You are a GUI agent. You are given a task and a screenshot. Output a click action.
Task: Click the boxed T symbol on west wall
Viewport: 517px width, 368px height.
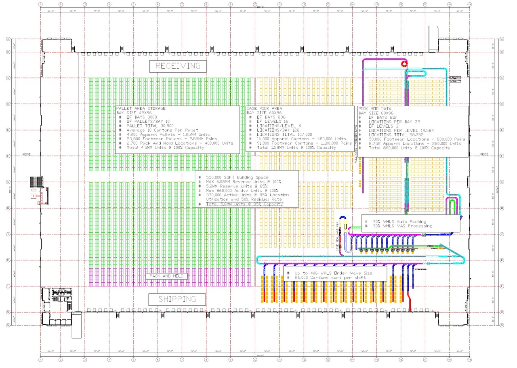point(32,196)
